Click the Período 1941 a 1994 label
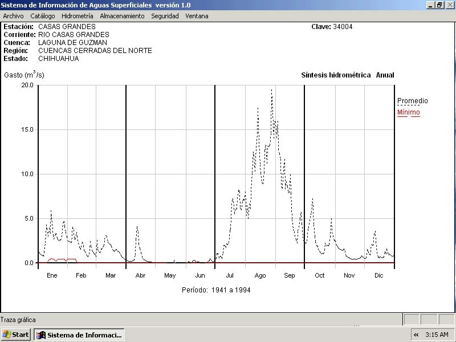Image resolution: width=456 pixels, height=342 pixels. 216,290
